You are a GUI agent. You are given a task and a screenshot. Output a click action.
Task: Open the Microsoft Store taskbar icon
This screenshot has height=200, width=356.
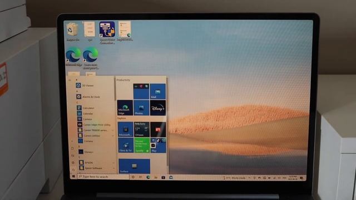coord(163,178)
